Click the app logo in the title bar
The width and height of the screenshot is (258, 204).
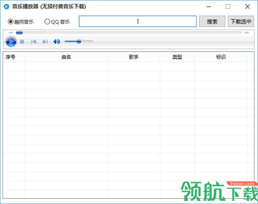click(6, 6)
